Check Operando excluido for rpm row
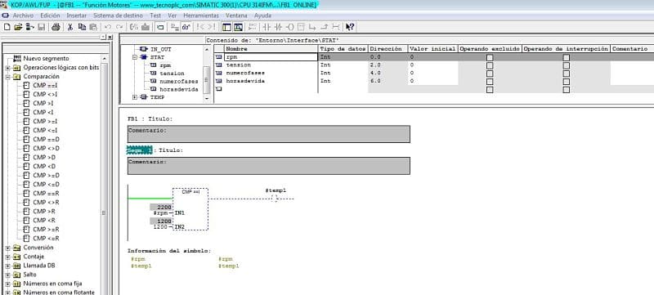The image size is (654, 295). [x=490, y=57]
